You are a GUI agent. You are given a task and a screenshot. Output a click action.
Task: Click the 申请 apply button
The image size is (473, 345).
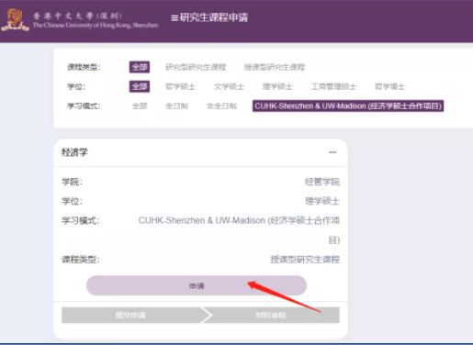coord(197,285)
